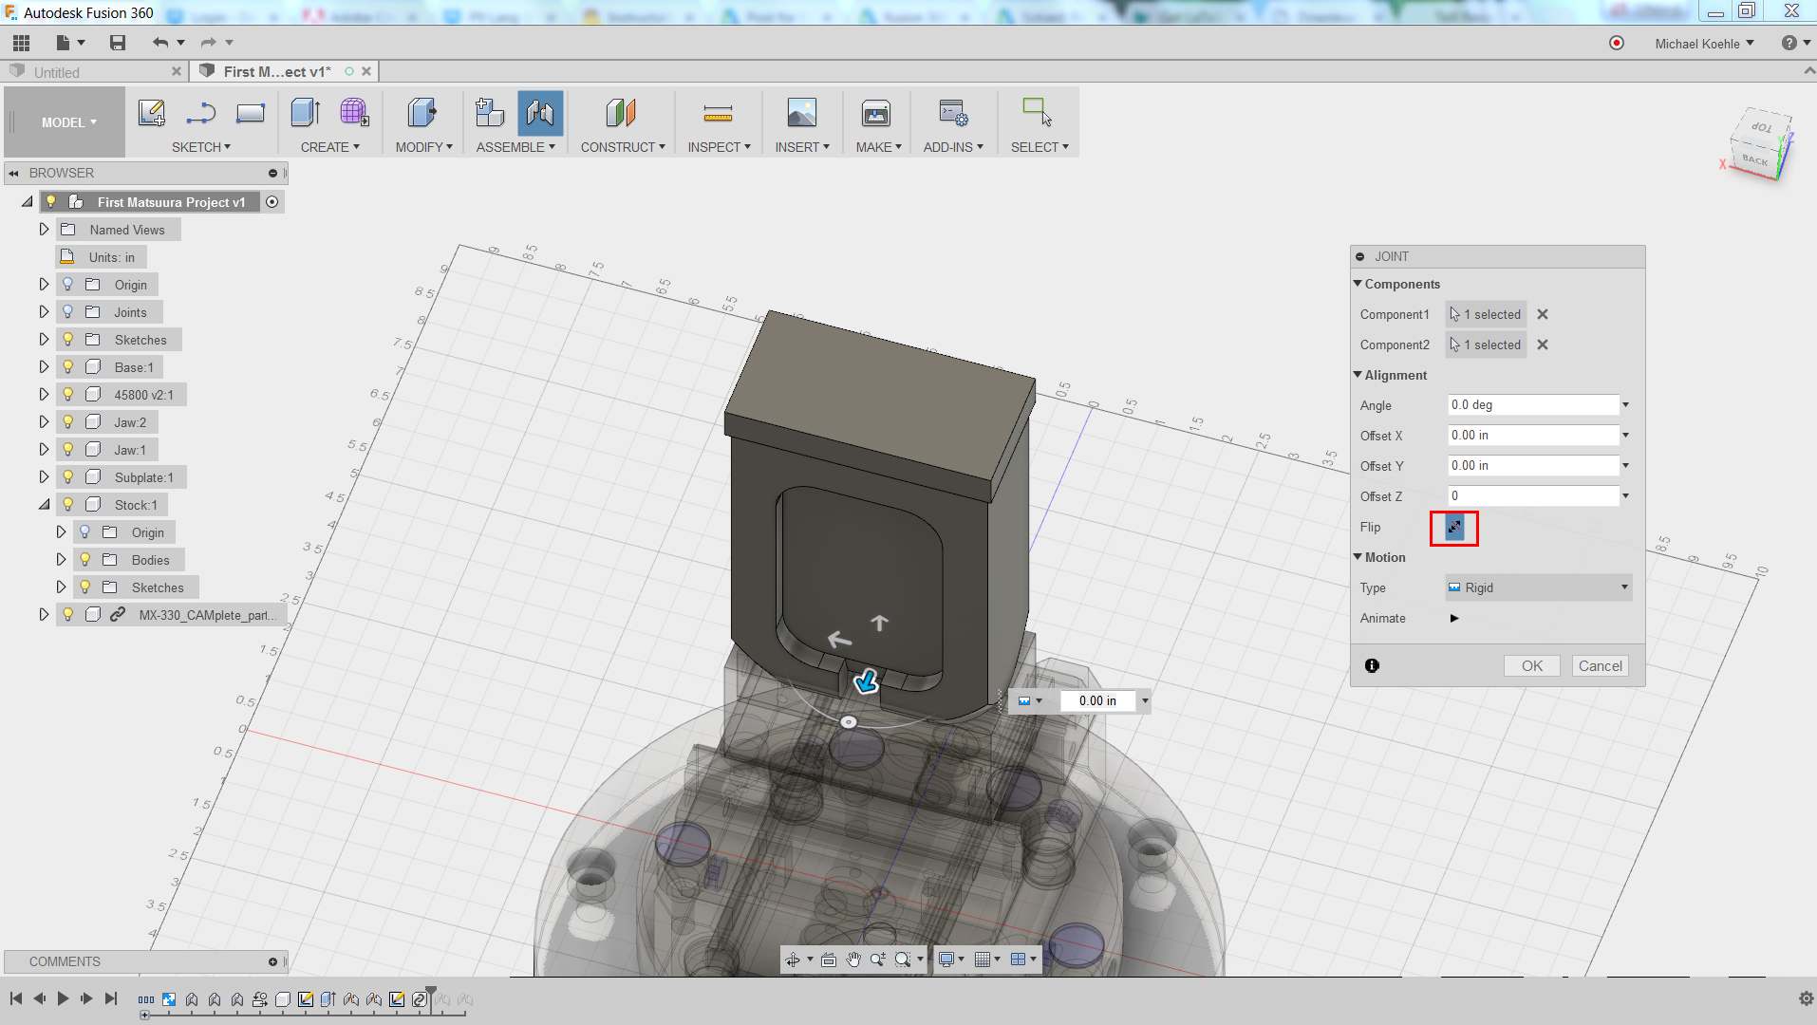Expand the Named Views folder
Viewport: 1817px width, 1025px height.
44,230
